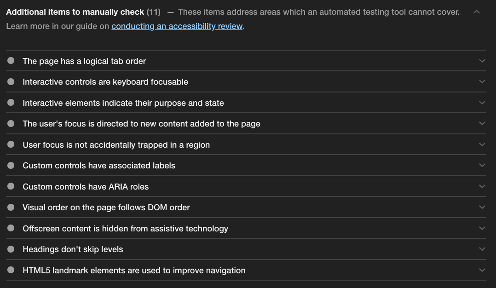Click gray dot for user's focus audit

(11, 123)
